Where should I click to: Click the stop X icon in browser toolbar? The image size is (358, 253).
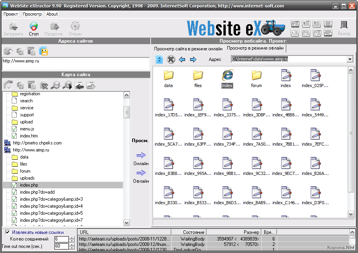click(x=171, y=59)
